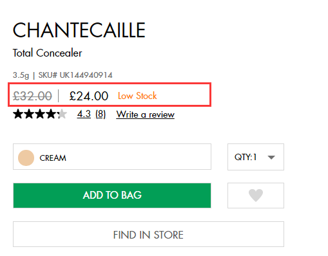The width and height of the screenshot is (328, 256).
Task: Open quantity list via the arrow icon
Action: click(271, 158)
